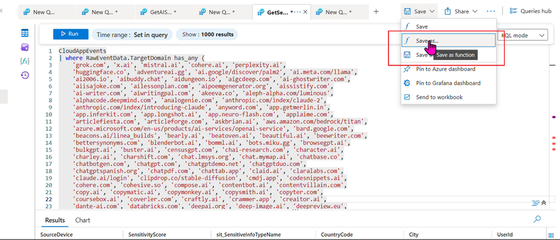Click CloudAppEvents on line 1
The image size is (560, 240).
pyautogui.click(x=82, y=50)
